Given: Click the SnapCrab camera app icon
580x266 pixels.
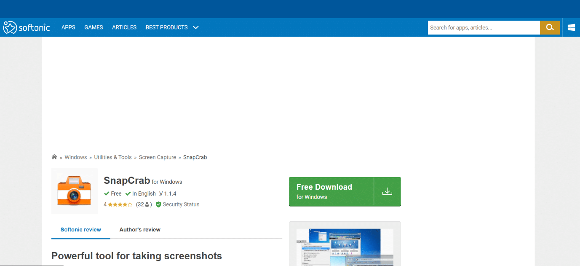Looking at the screenshot, I should tap(75, 191).
